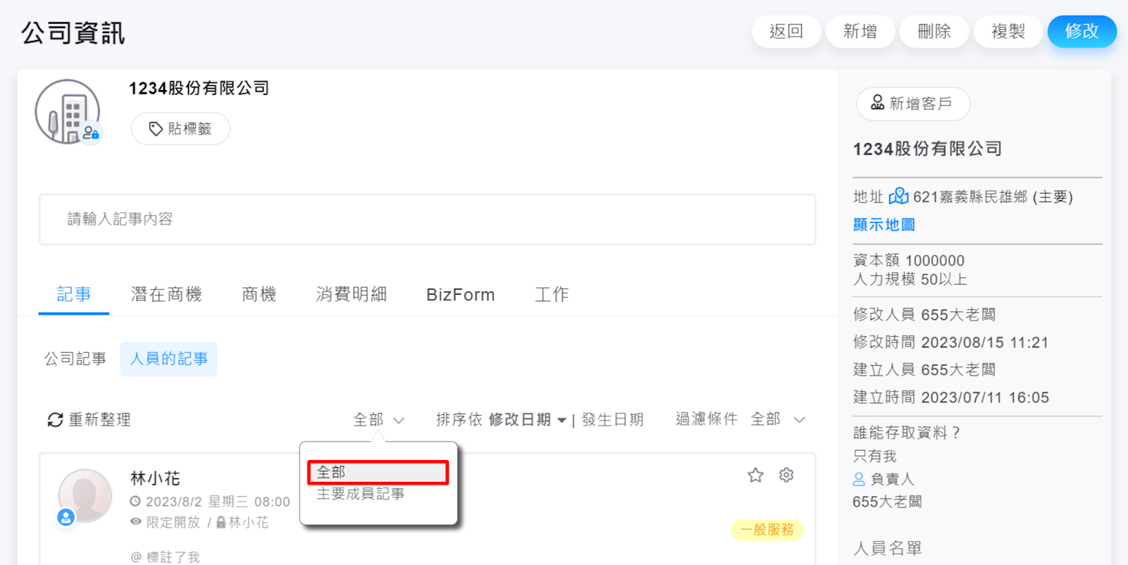This screenshot has height=565, width=1128.
Task: Open the 顯示地圖 link
Action: (x=884, y=225)
